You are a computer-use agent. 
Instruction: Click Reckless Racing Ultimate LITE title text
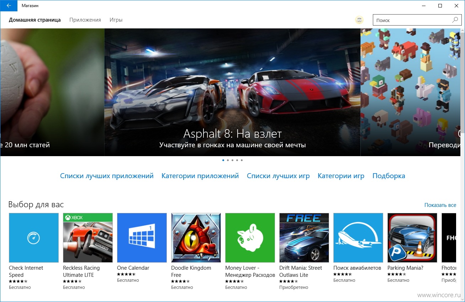[x=81, y=271]
